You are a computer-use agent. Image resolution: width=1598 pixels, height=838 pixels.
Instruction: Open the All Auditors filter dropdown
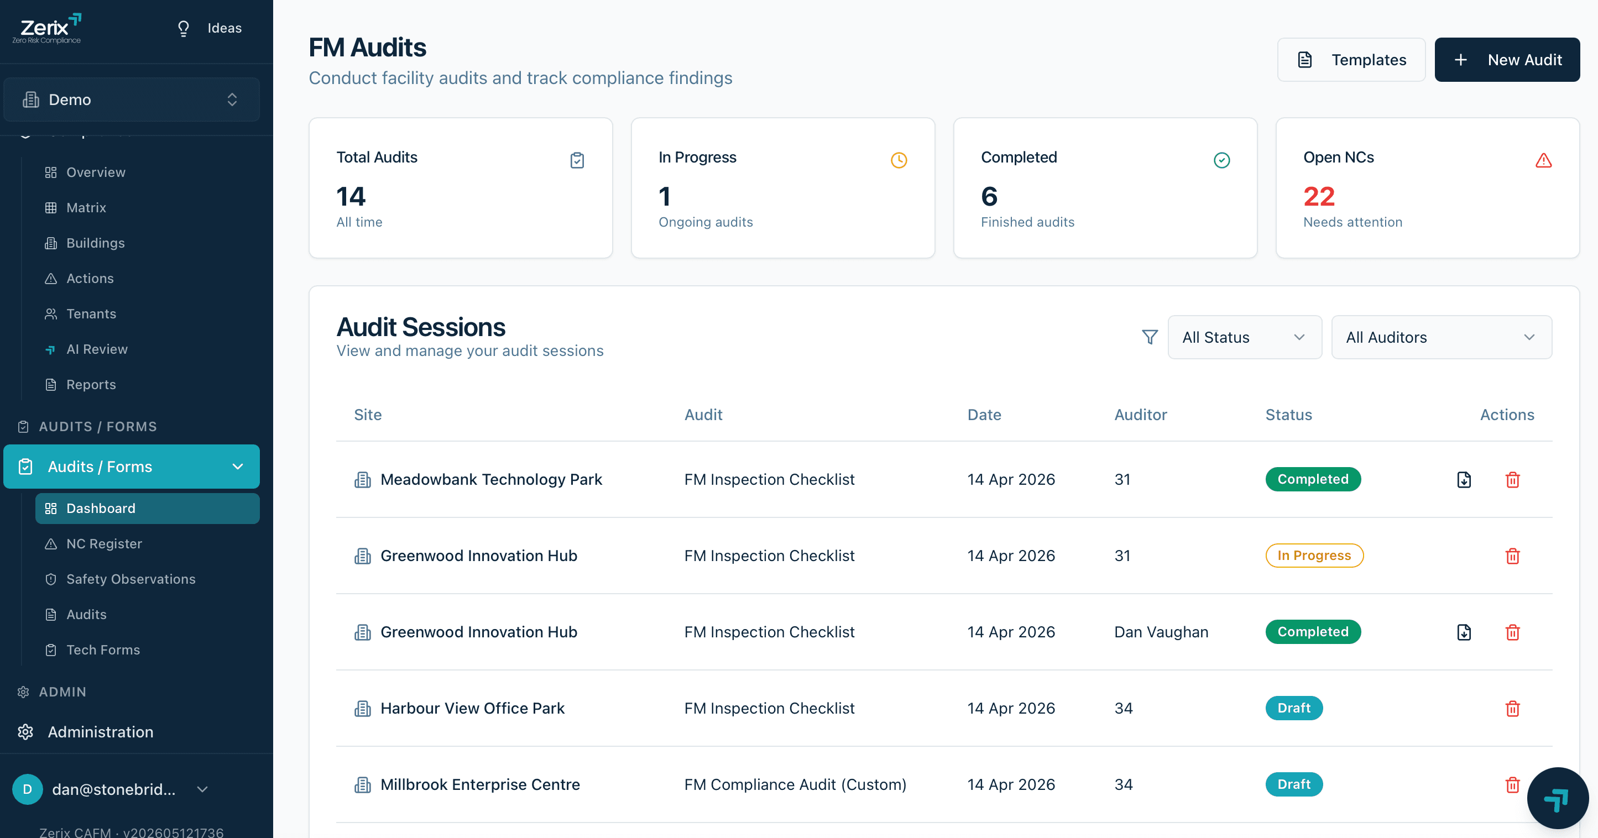coord(1441,337)
